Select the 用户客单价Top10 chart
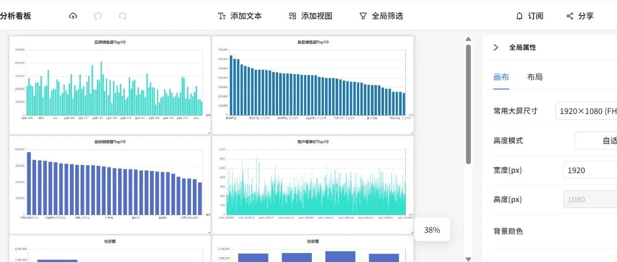 click(x=313, y=185)
